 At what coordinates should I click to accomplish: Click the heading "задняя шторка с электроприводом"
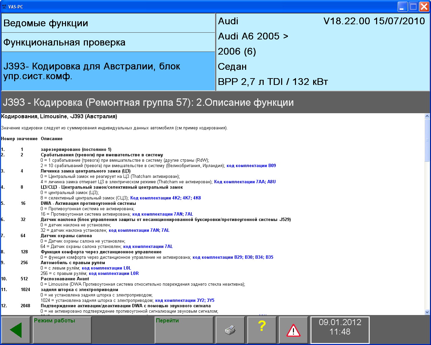pyautogui.click(x=79, y=290)
